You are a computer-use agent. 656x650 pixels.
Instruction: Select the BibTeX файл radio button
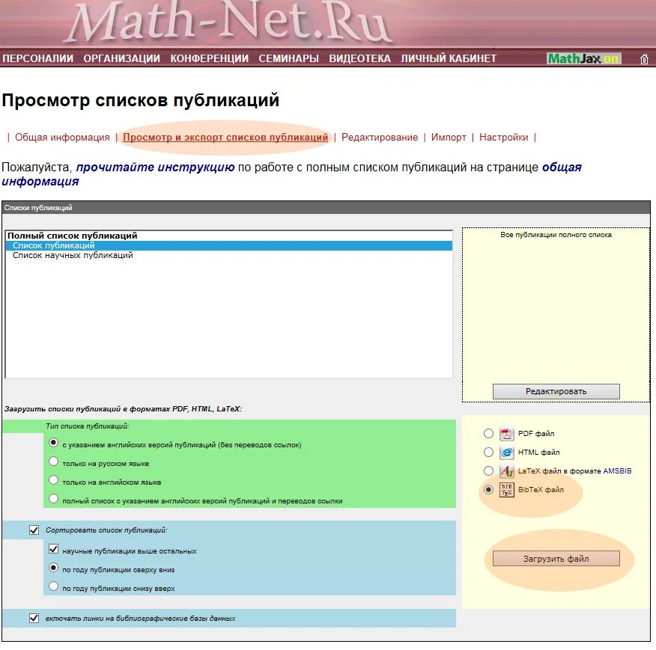pos(488,489)
